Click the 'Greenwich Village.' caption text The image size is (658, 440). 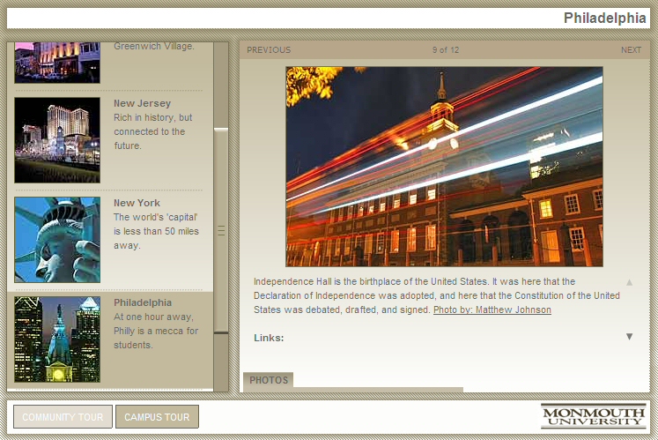(154, 46)
